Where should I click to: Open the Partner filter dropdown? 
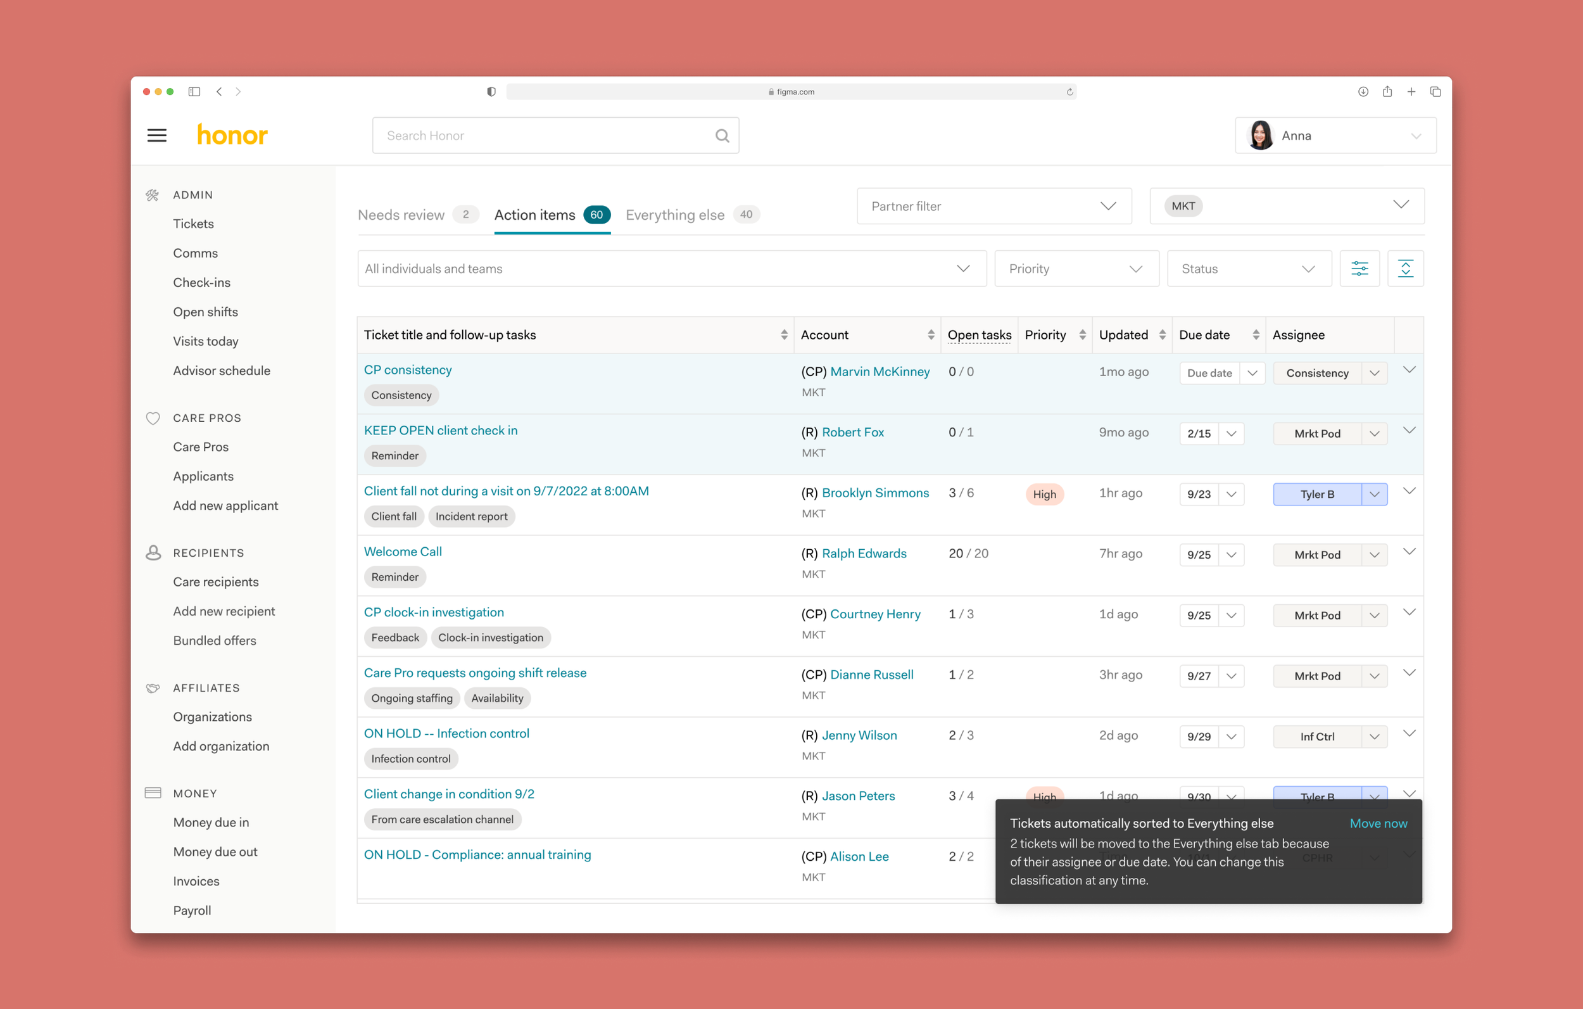994,206
